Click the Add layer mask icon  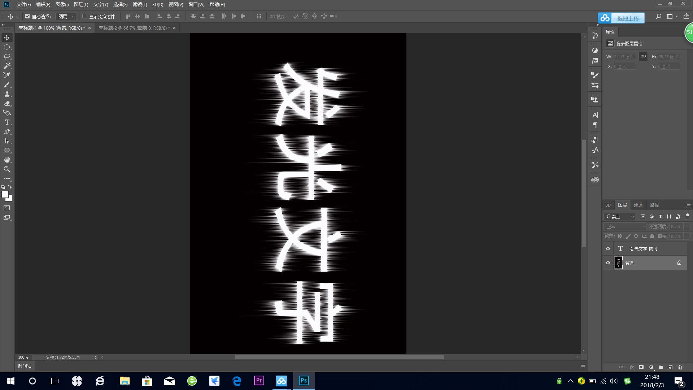point(641,367)
